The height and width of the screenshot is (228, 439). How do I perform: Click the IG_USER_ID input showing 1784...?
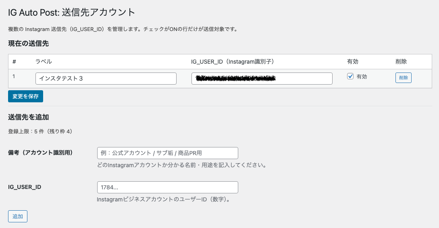pos(167,187)
